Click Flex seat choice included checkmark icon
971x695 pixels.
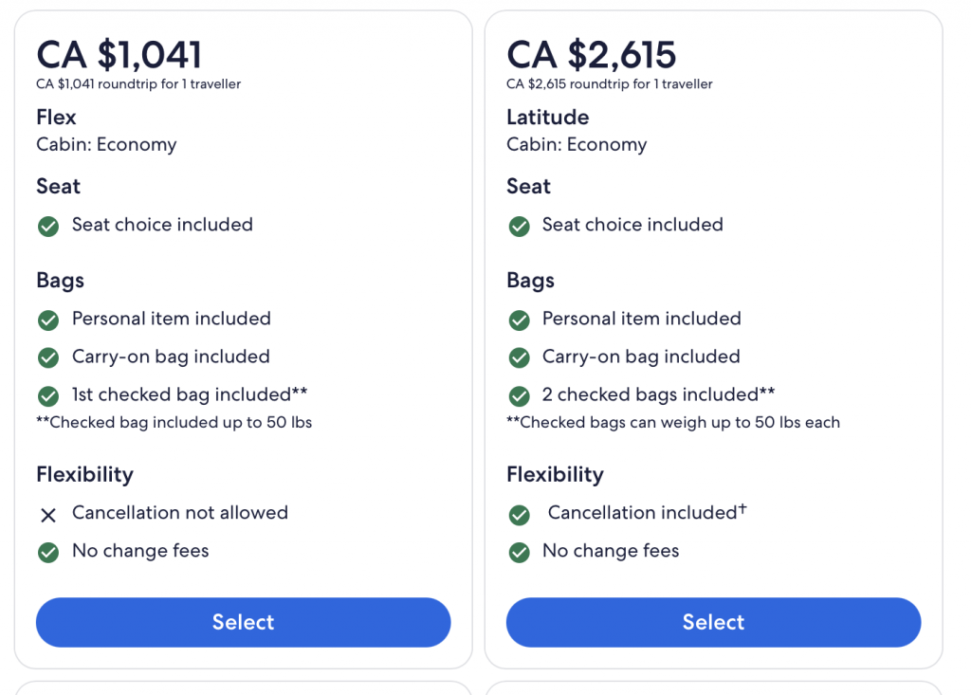pos(48,227)
